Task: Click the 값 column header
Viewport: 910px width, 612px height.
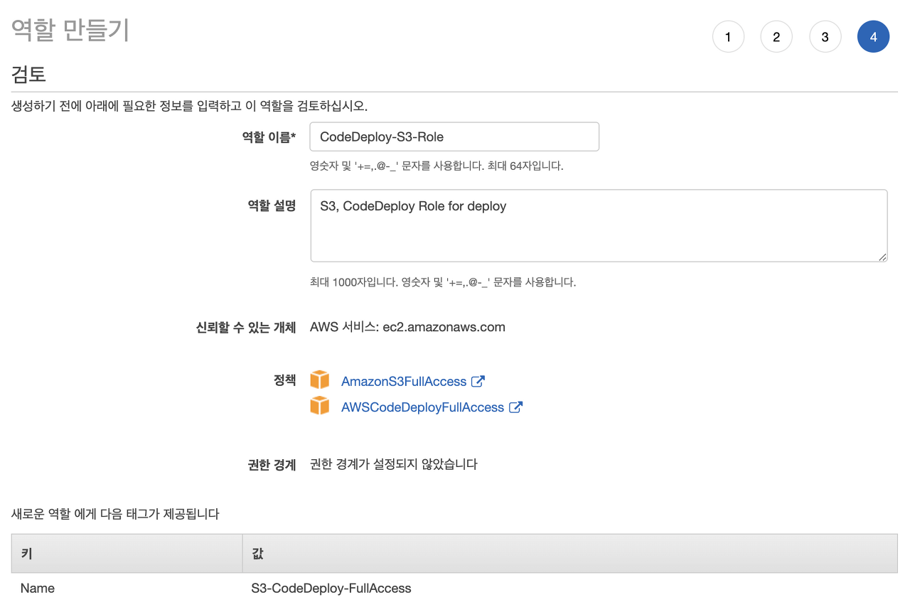Action: click(x=257, y=553)
